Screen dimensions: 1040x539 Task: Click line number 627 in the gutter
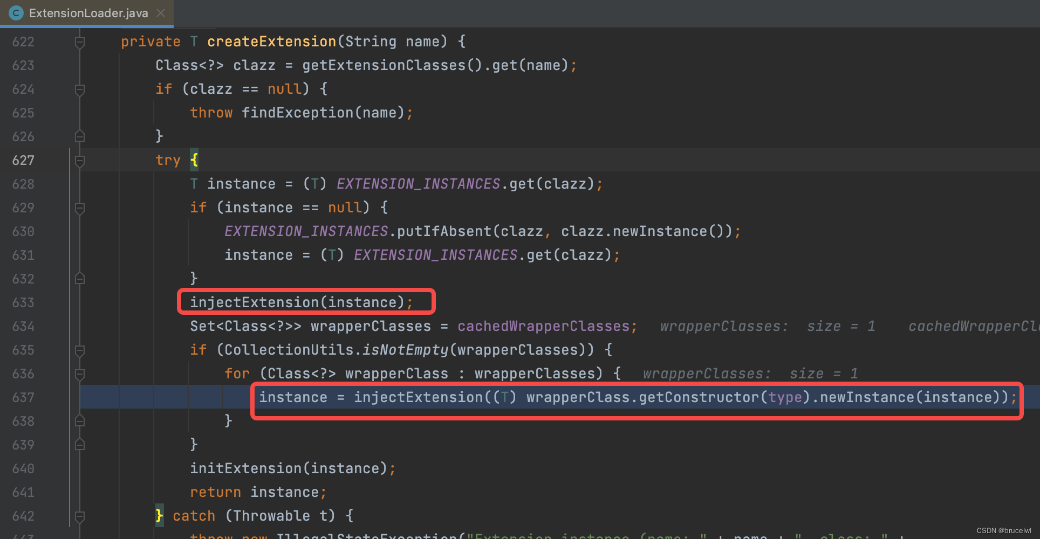pos(23,161)
